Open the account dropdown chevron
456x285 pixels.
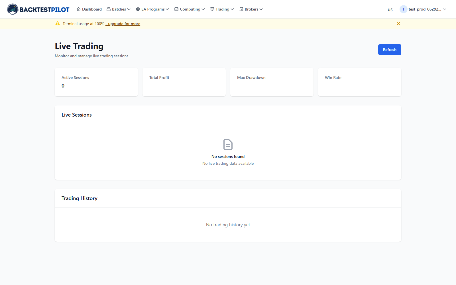445,9
